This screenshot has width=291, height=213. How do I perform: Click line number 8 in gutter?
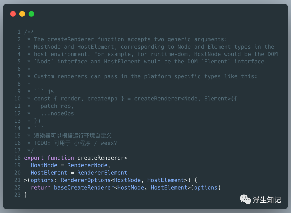[19, 84]
